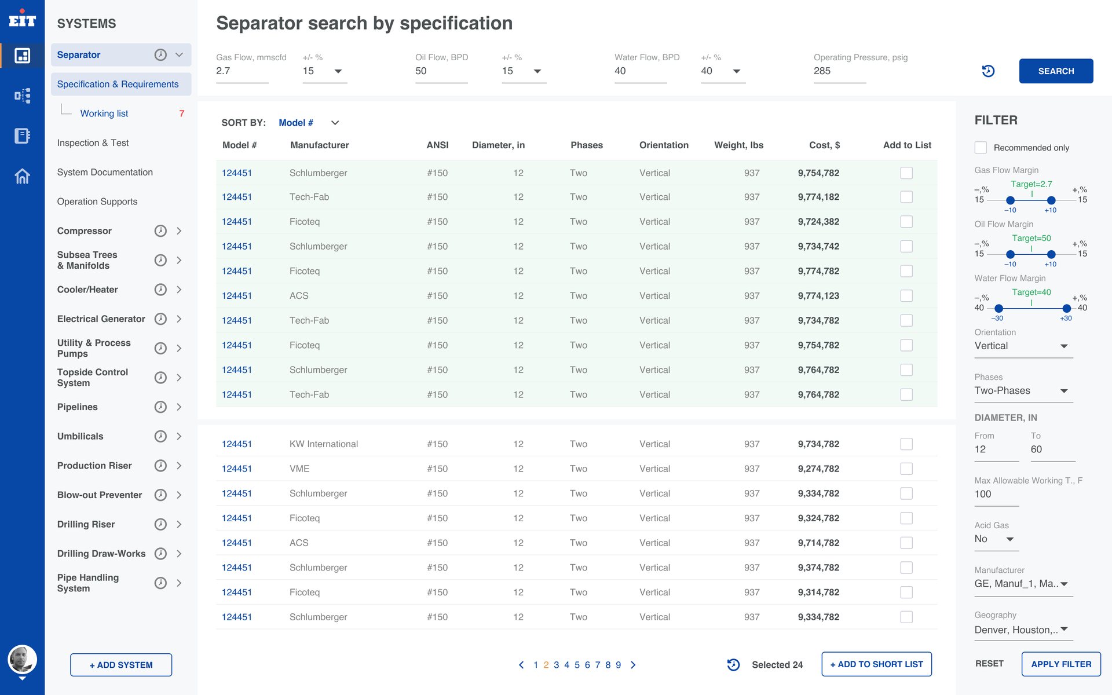Click Gas Flow Margin left slider handle
The width and height of the screenshot is (1112, 695).
(1010, 200)
